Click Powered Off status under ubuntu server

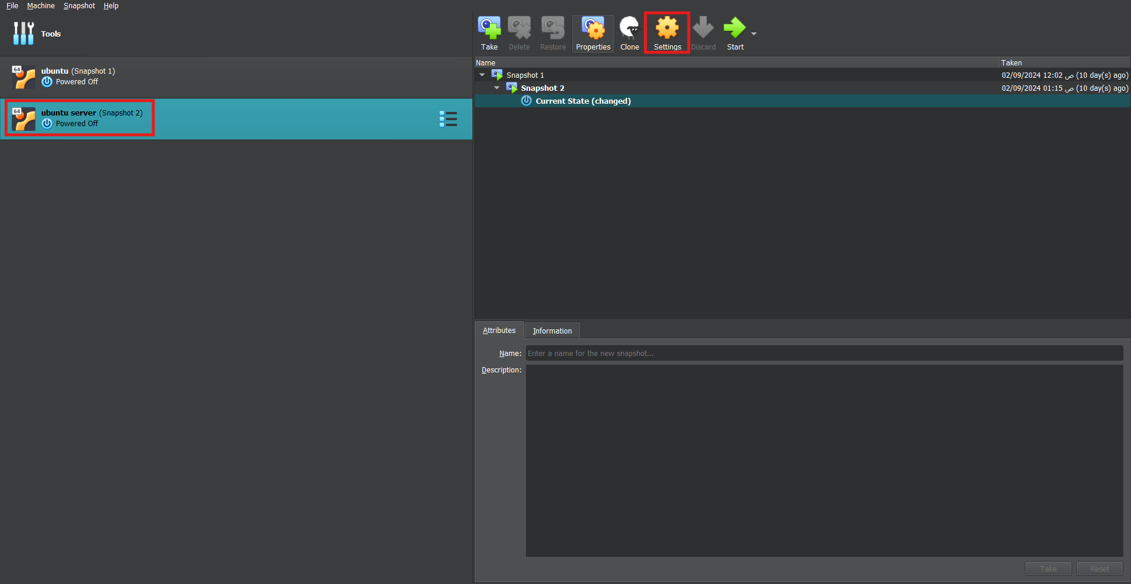77,123
